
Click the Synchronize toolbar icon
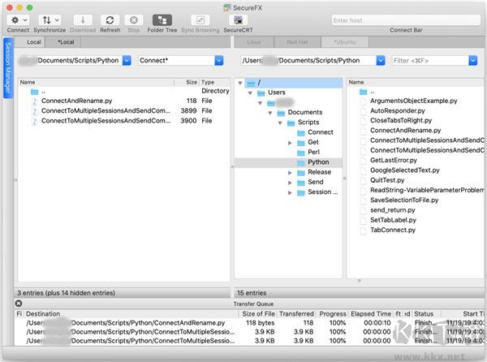[50, 19]
